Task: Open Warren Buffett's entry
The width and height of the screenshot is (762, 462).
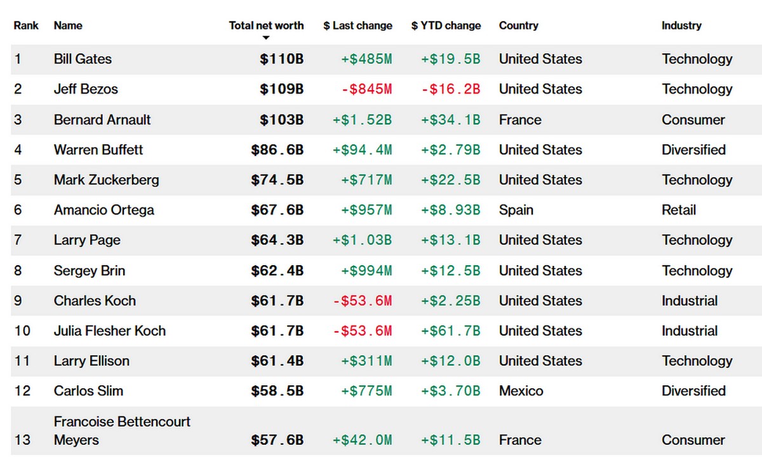Action: (x=98, y=150)
